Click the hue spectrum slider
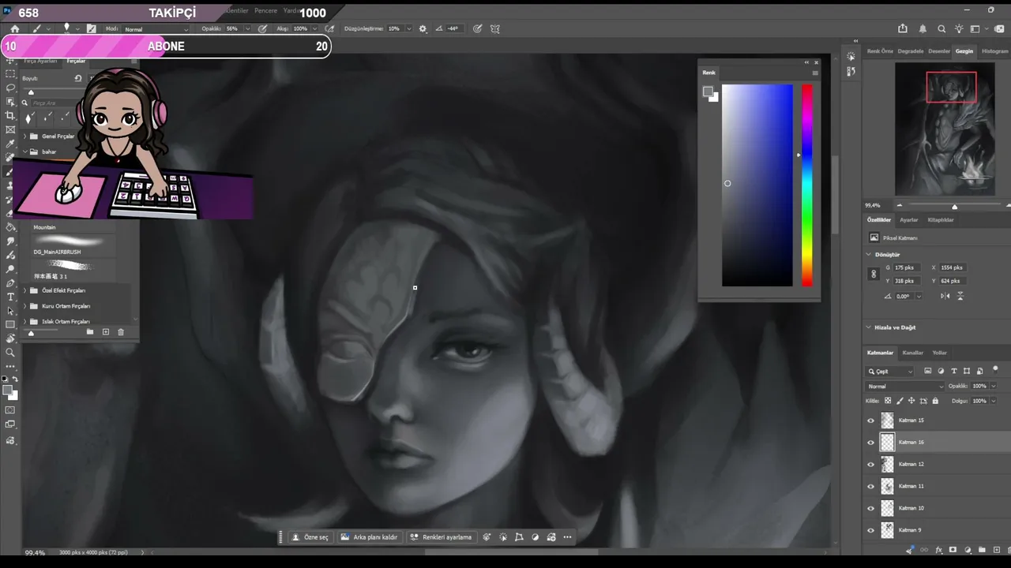Image resolution: width=1011 pixels, height=568 pixels. [x=807, y=185]
